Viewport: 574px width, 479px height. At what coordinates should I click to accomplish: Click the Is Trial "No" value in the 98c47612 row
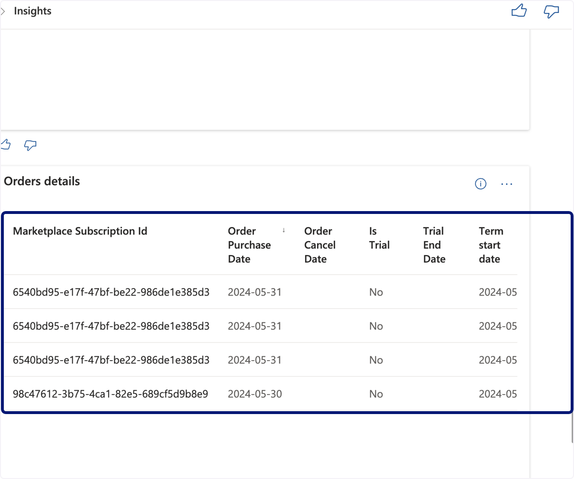(x=376, y=394)
